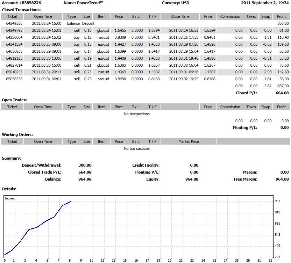Click swap value 1.81 of nzdusd buy
The image size is (291, 263).
pyautogui.click(x=268, y=37)
